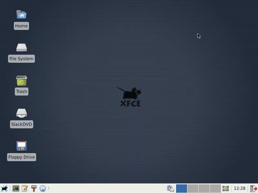
Task: Open the Home folder desktop icon
Action: [x=22, y=14]
